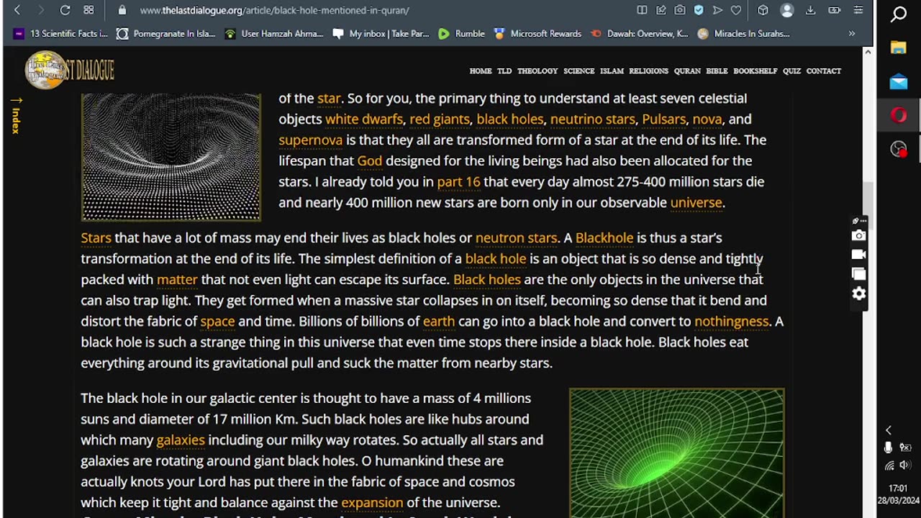Open recorder gallery stacked-windows icon
The width and height of the screenshot is (921, 518).
859,273
